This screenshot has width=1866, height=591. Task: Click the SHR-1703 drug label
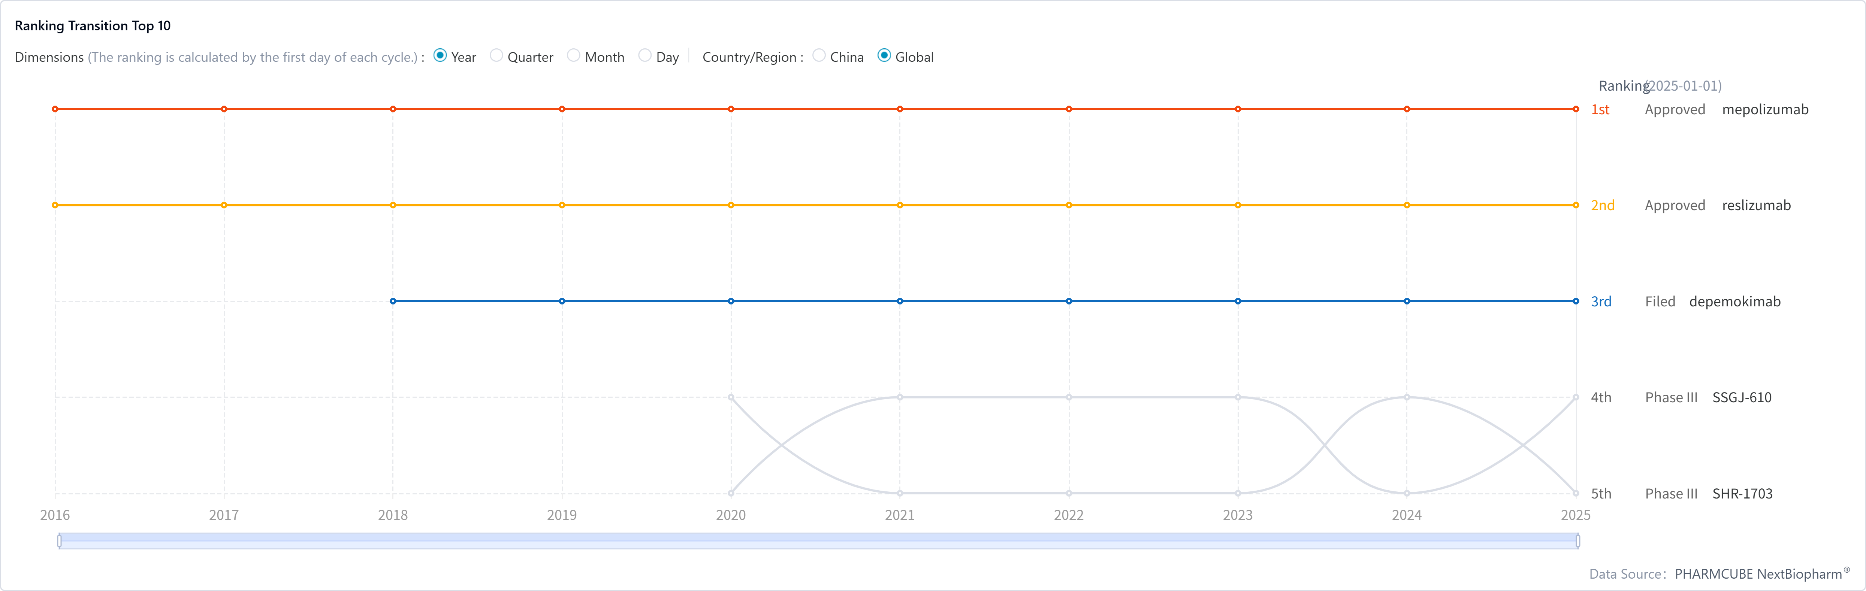(x=1742, y=494)
